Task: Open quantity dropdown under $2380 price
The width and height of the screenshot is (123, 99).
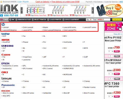Action: pos(111,74)
